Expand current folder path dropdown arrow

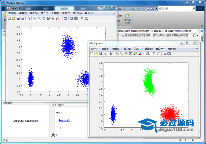[198, 31]
